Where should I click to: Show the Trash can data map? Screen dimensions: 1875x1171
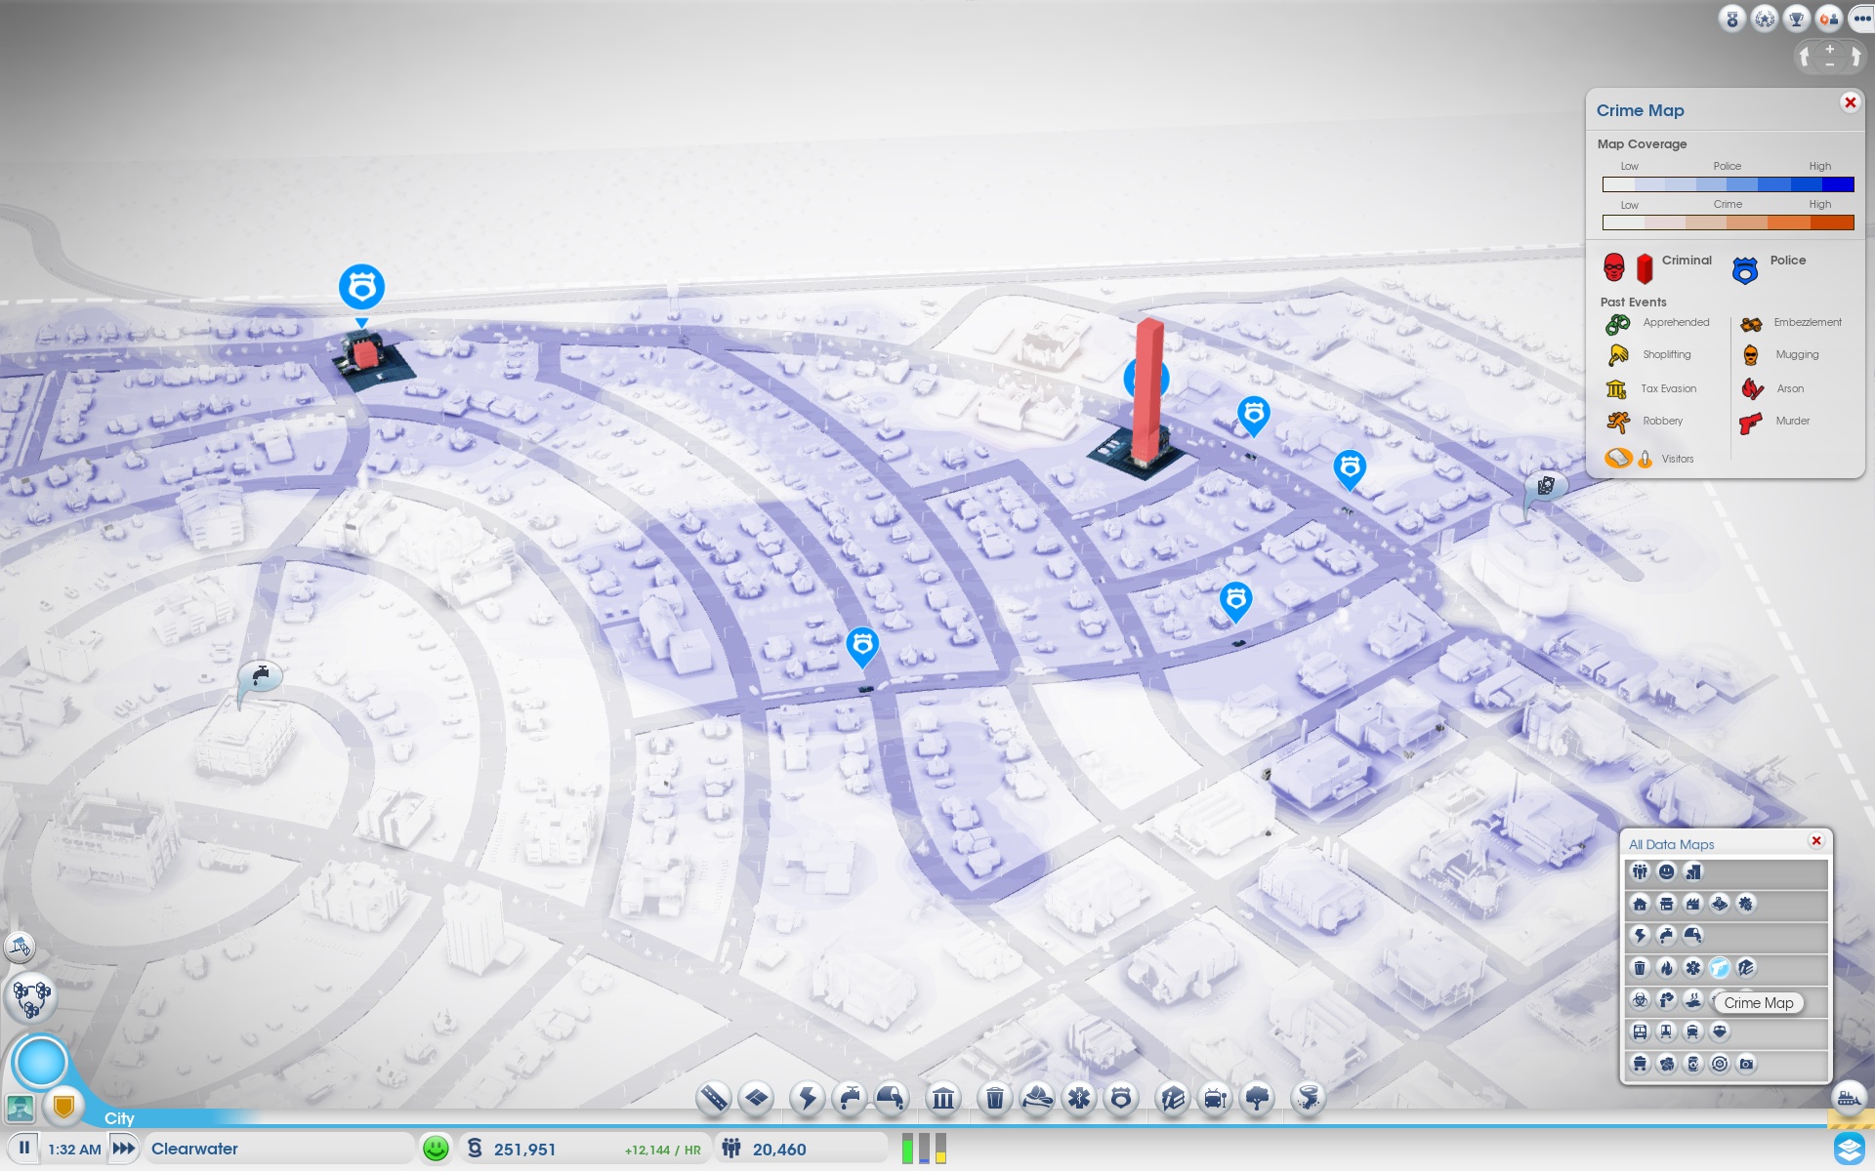(1641, 968)
